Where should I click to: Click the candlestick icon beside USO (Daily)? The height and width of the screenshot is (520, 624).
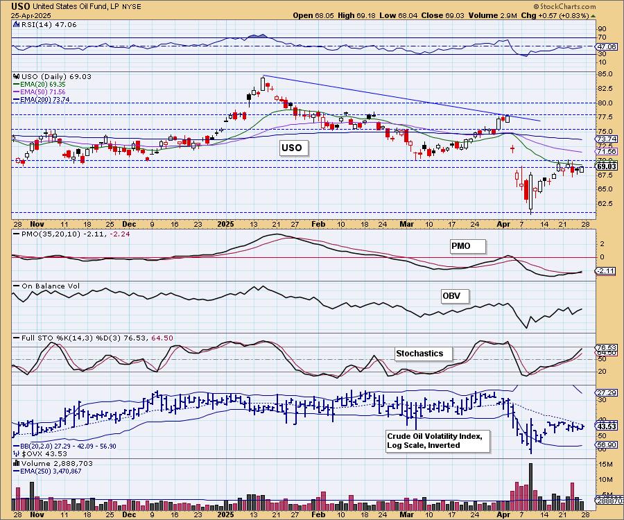(17, 76)
